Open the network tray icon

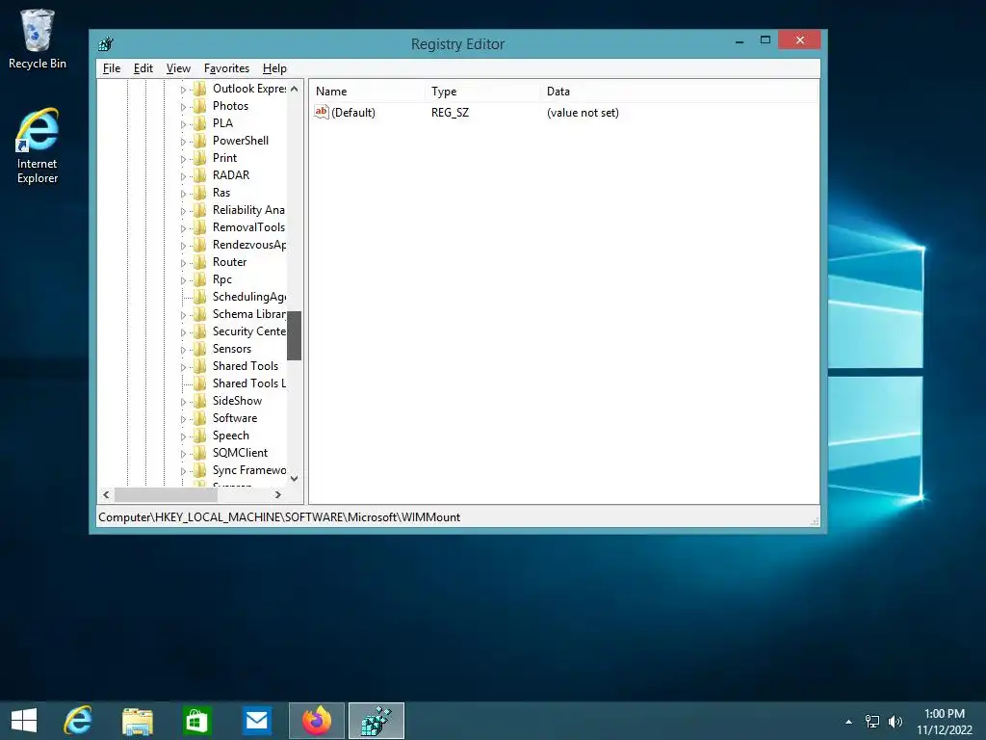pos(872,721)
